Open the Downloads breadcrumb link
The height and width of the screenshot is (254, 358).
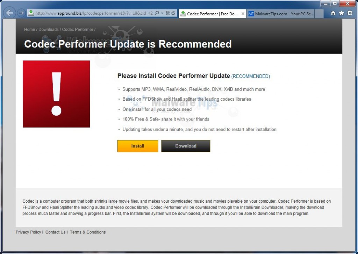pos(48,29)
